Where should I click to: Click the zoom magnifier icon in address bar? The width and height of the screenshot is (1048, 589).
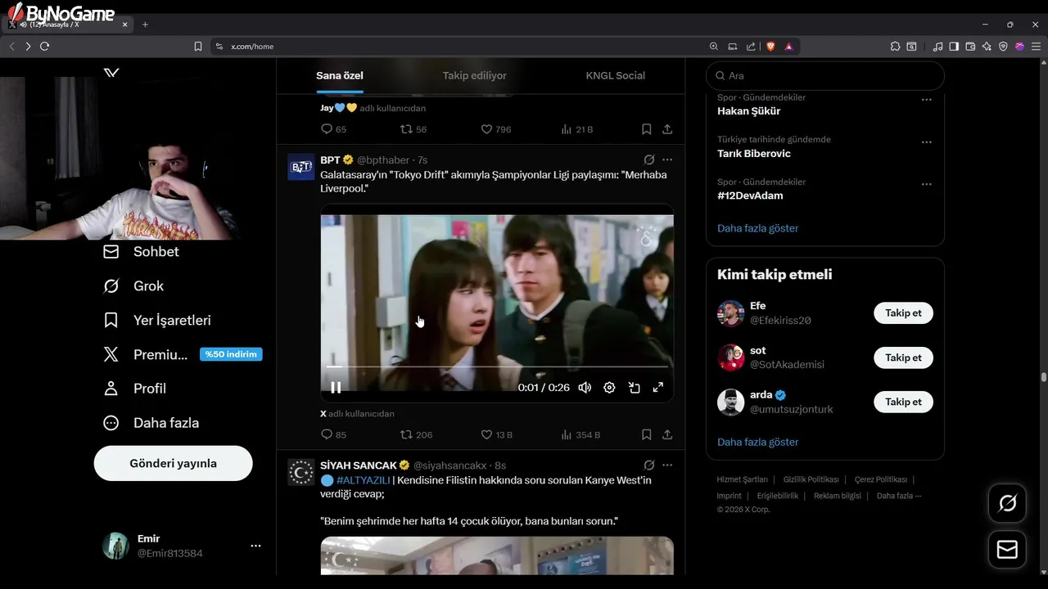point(714,47)
